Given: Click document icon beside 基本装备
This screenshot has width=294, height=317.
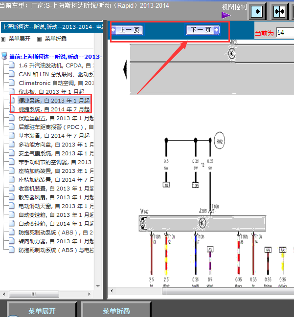Looking at the screenshot, I should 12,135.
